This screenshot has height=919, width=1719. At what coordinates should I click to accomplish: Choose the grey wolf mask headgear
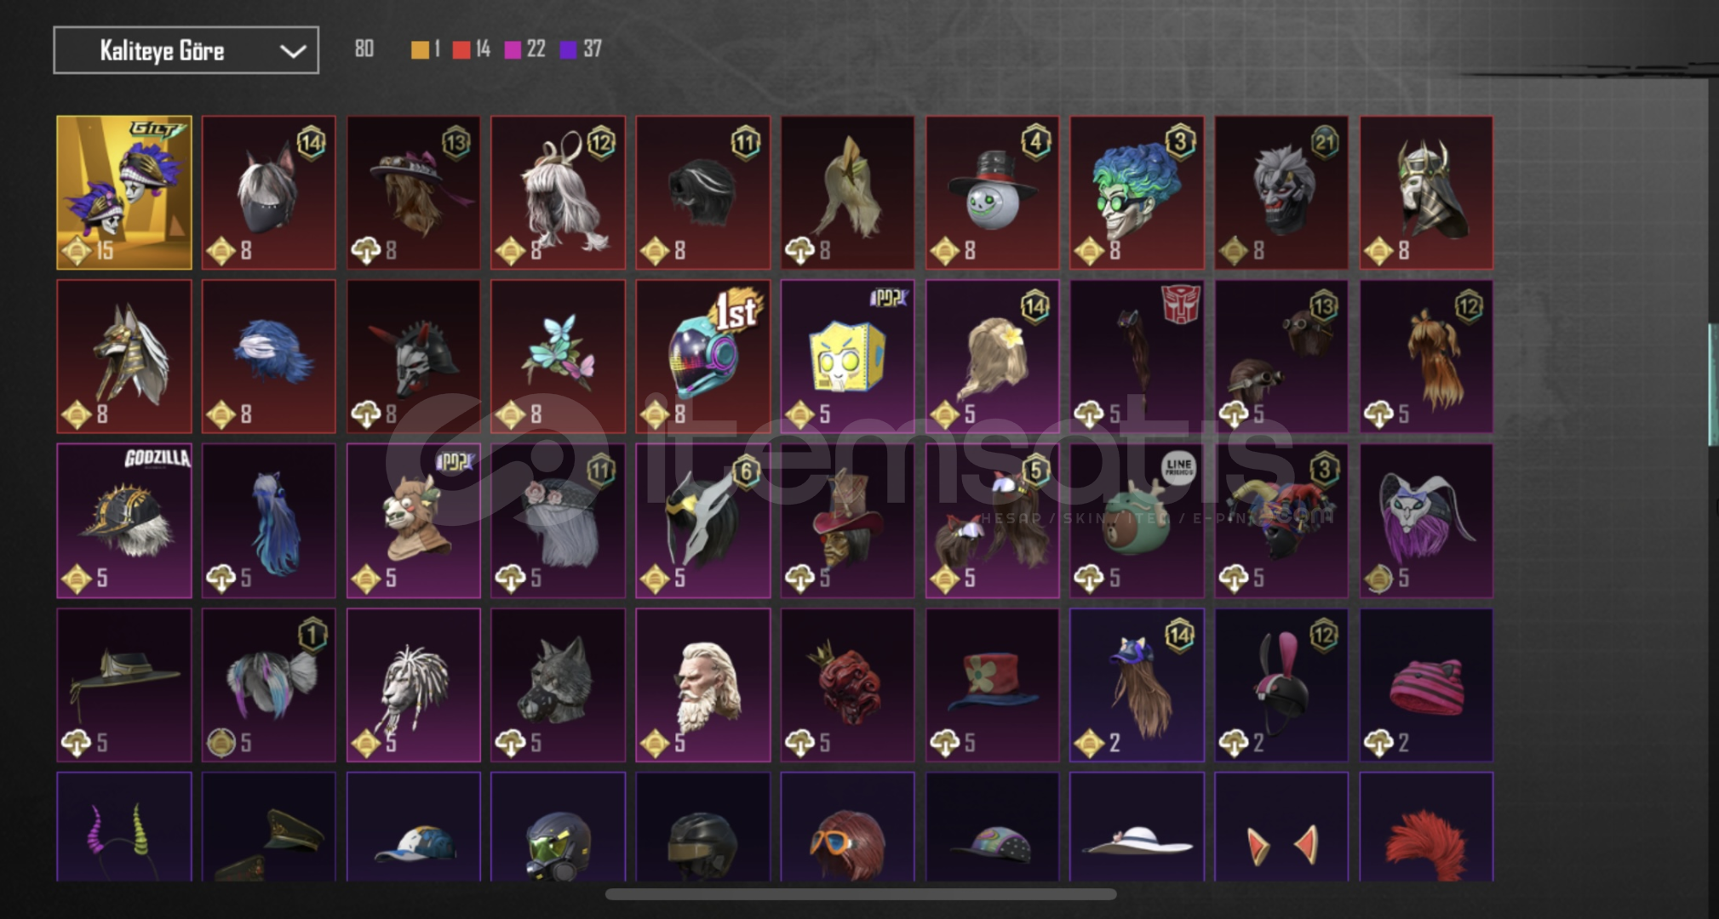558,685
